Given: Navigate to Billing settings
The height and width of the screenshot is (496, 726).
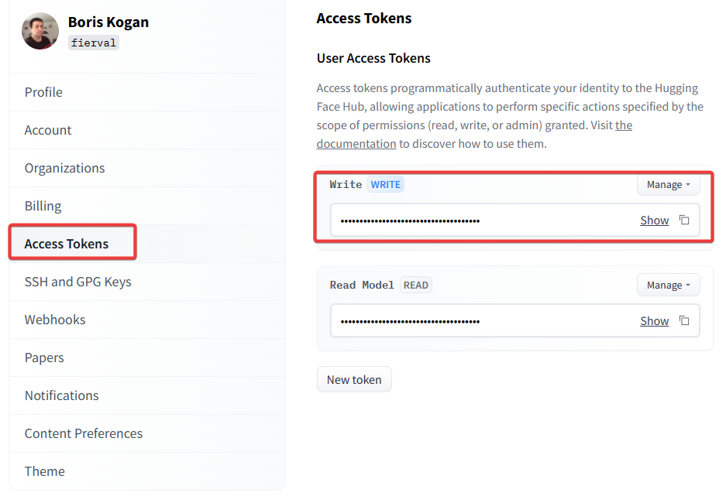Looking at the screenshot, I should (x=43, y=206).
